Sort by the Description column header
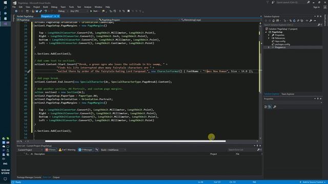The image size is (328, 184). coord(39,154)
